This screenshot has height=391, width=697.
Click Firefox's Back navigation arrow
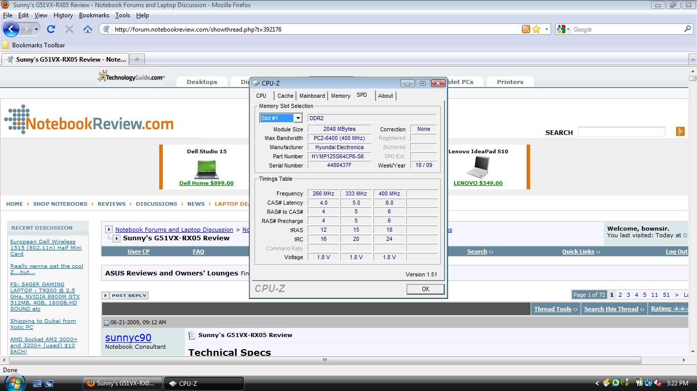(x=11, y=29)
